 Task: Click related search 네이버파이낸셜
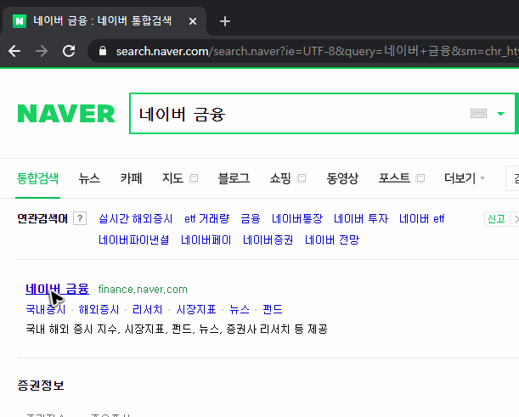pyautogui.click(x=133, y=240)
